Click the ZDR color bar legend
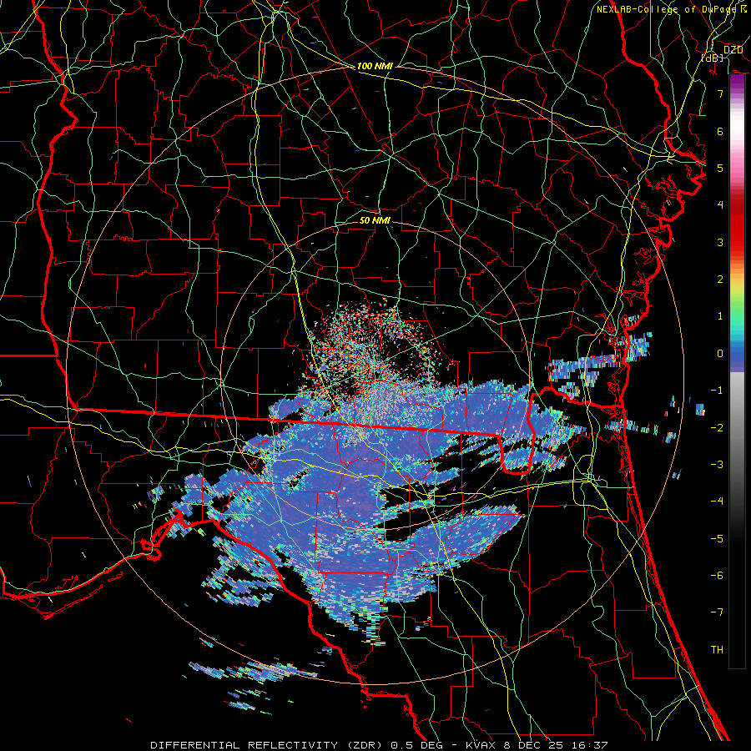This screenshot has width=751, height=751. click(737, 371)
